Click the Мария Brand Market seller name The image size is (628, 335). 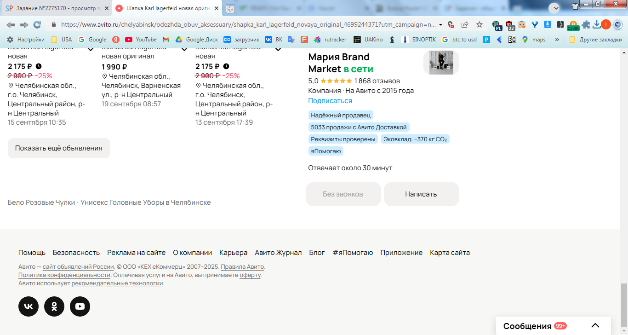(339, 63)
